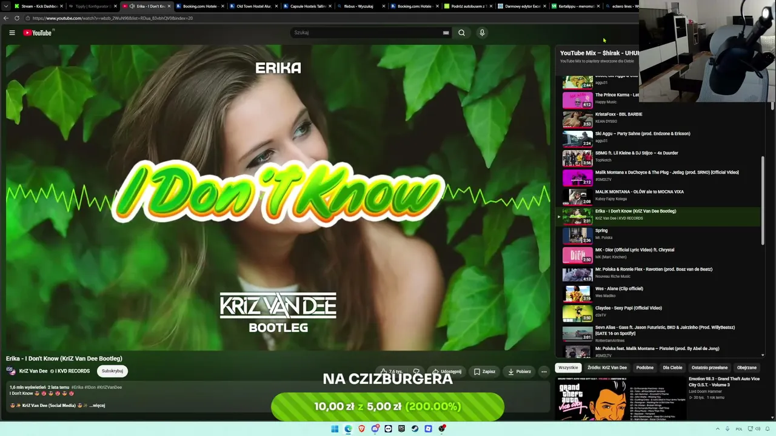Select the Ostatnio przesłane filter chip
The image size is (776, 436).
point(709,368)
